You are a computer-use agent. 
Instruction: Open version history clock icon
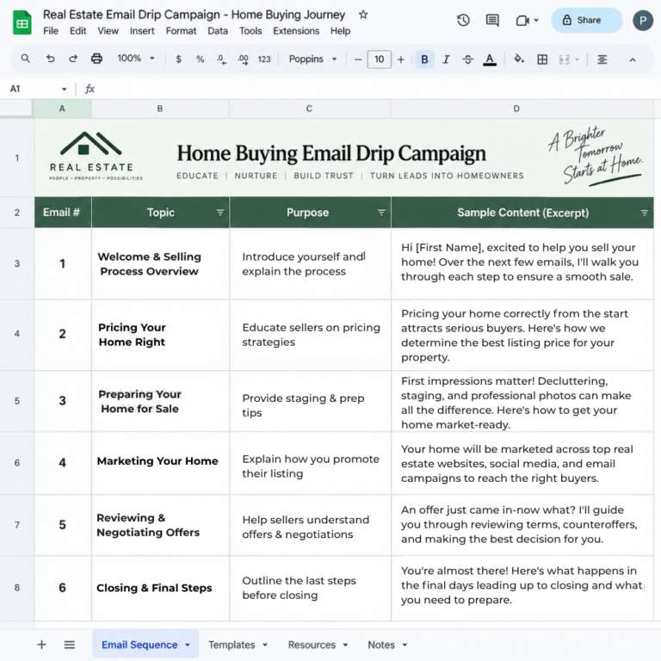pos(463,21)
